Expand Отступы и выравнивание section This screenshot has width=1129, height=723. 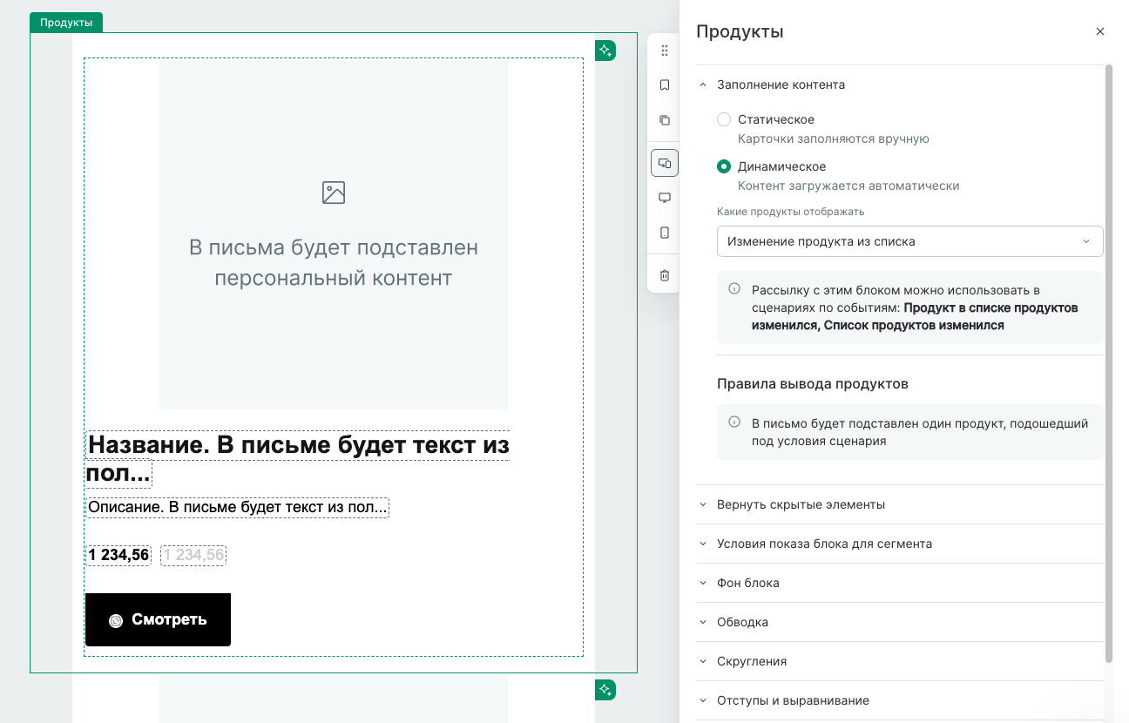(x=900, y=700)
